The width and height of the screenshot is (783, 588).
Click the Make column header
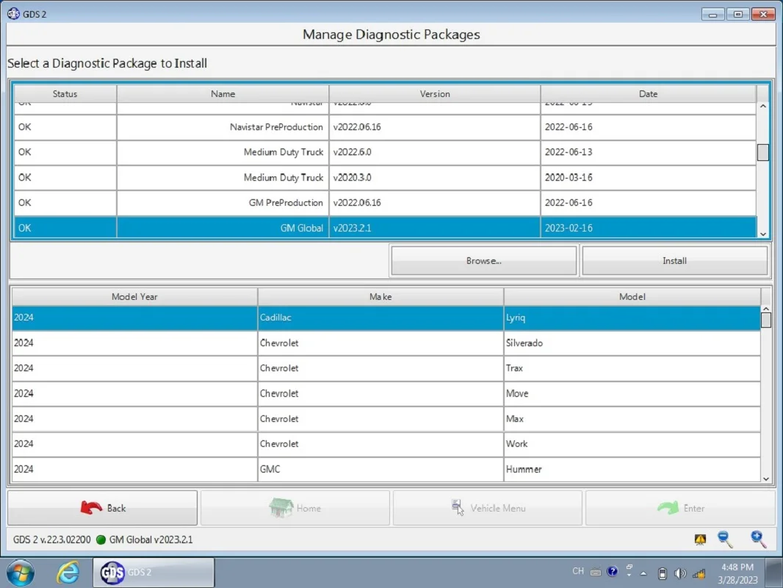tap(380, 297)
